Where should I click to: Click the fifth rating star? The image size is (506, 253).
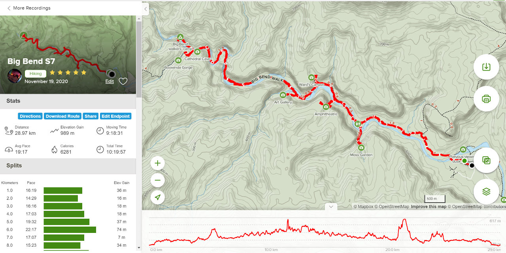click(x=84, y=73)
